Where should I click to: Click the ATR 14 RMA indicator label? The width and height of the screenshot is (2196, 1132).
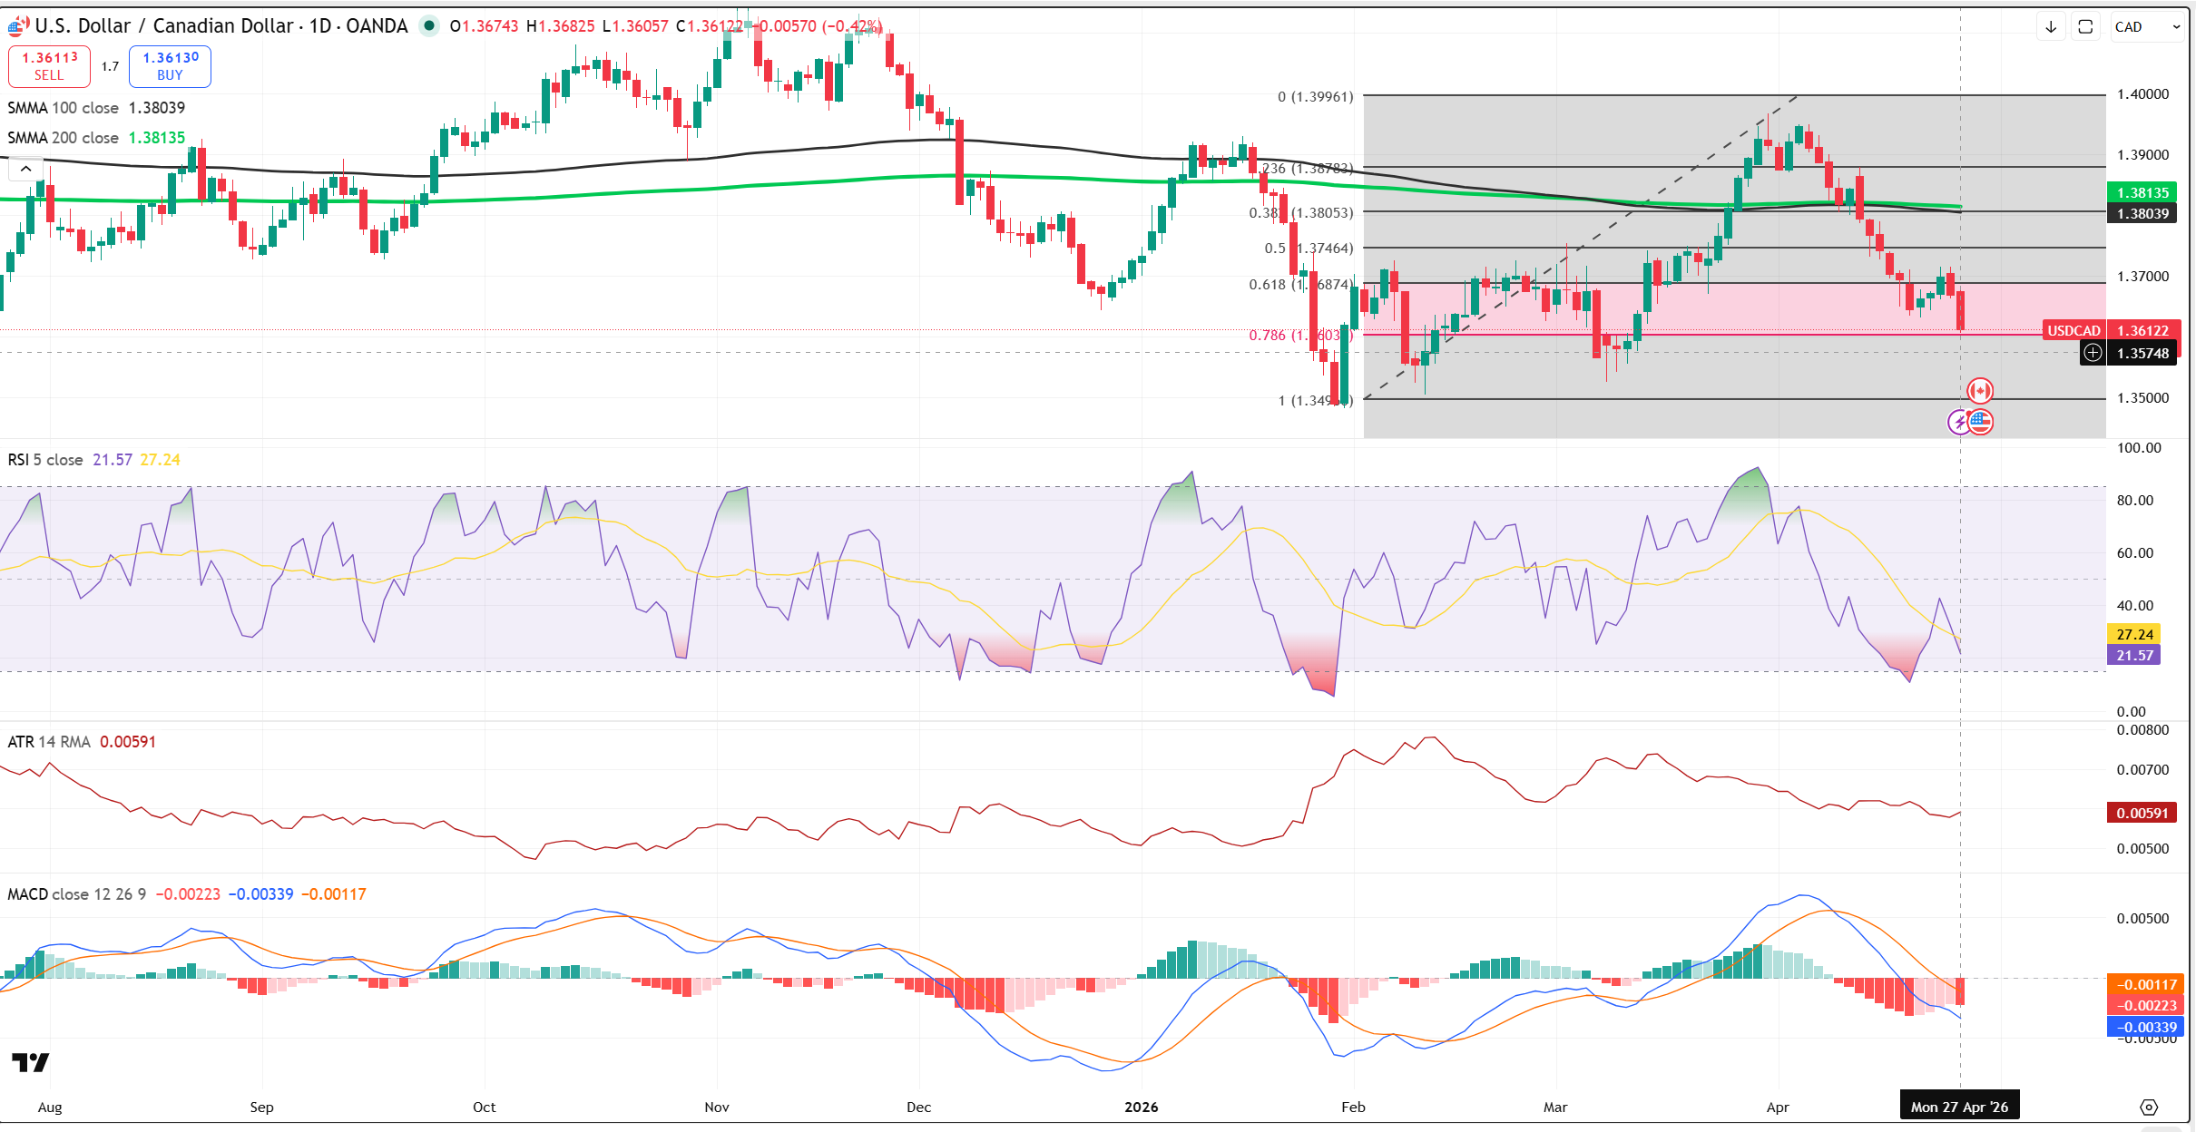click(49, 742)
